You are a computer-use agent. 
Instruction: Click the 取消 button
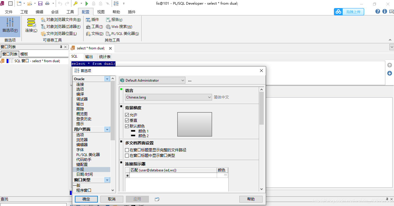[112, 199]
